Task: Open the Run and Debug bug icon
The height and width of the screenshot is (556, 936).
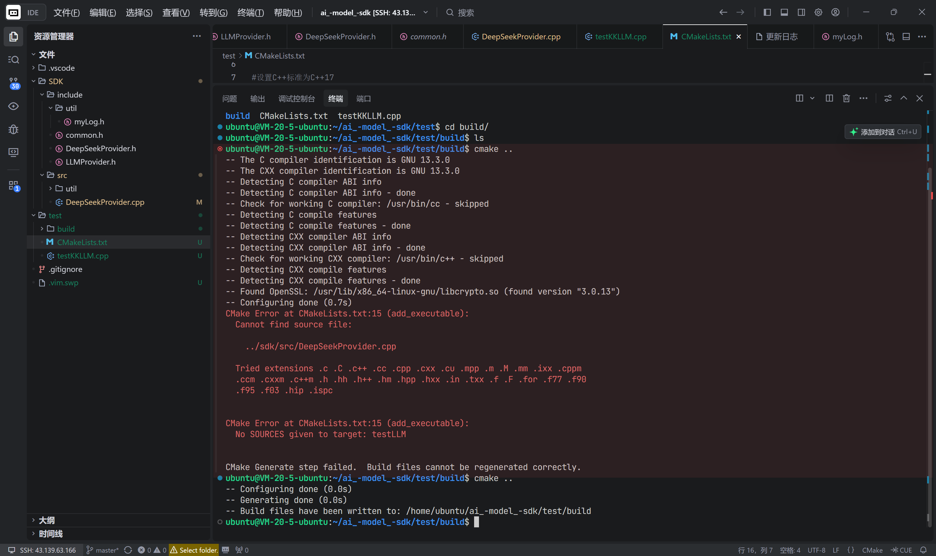Action: pyautogui.click(x=13, y=129)
